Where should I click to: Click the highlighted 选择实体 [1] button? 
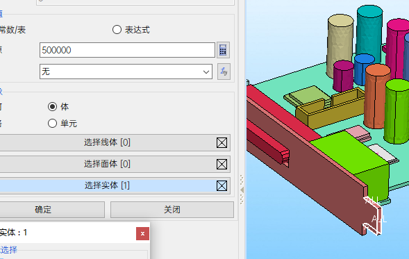point(107,185)
